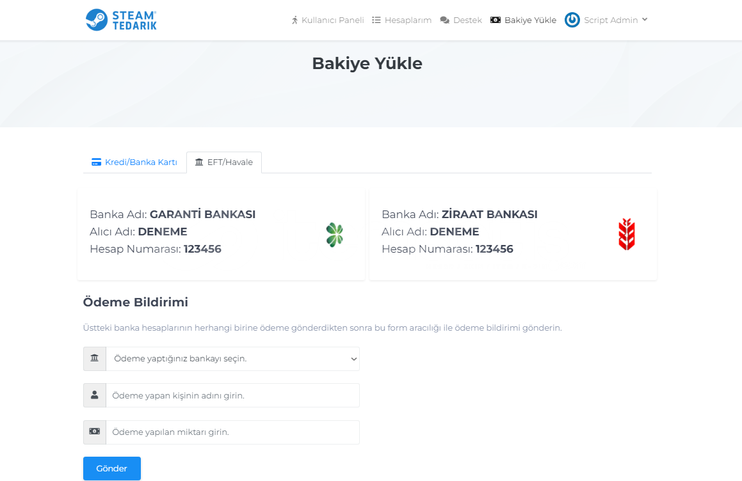Open the Ödeme yaptığınız bankayı seçin dropdown

coord(233,358)
